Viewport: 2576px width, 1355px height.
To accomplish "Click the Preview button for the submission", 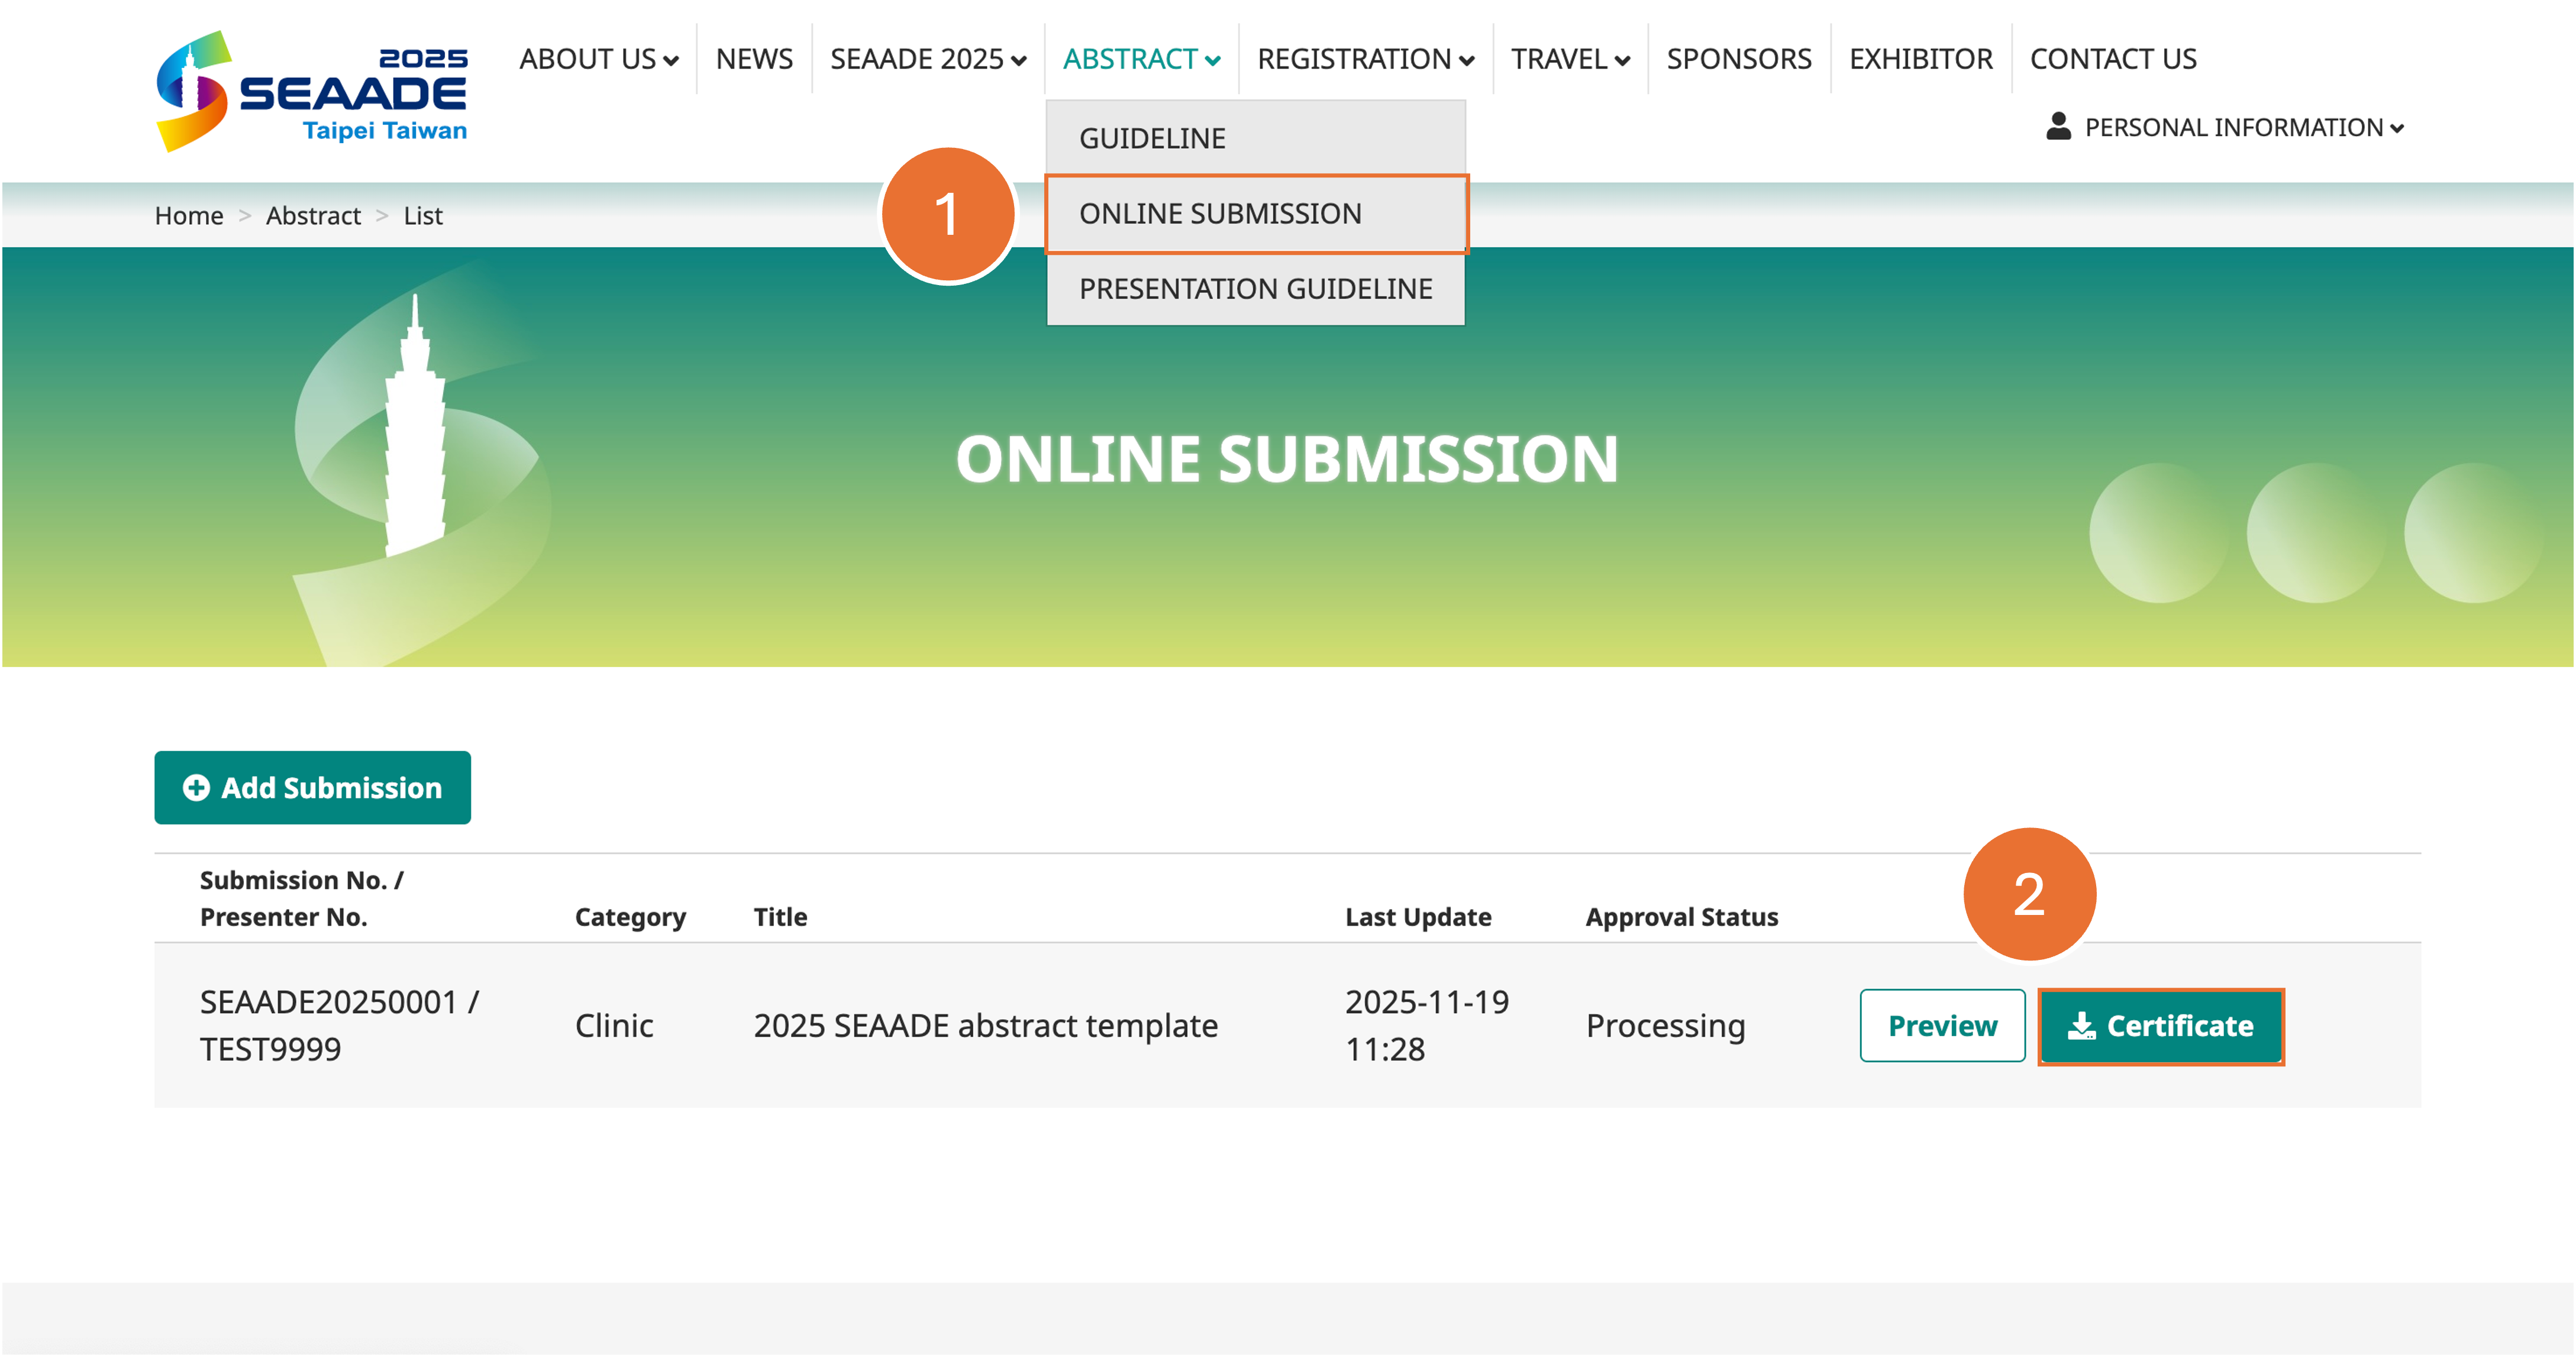I will coord(1941,1026).
